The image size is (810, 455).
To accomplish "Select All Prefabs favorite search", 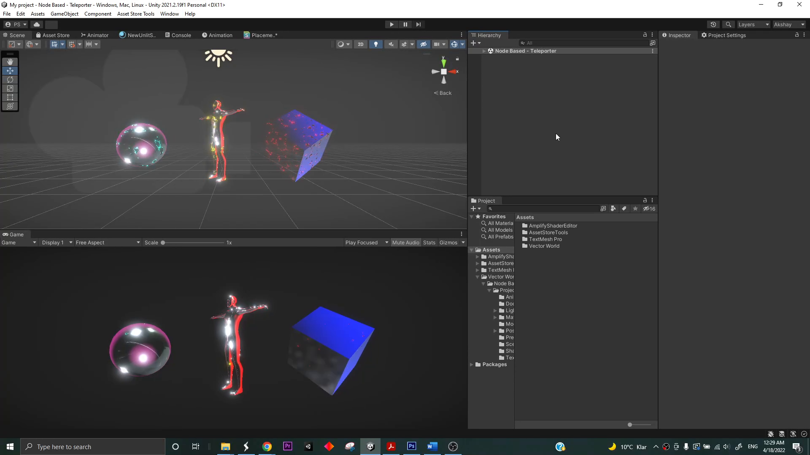I will click(497, 237).
